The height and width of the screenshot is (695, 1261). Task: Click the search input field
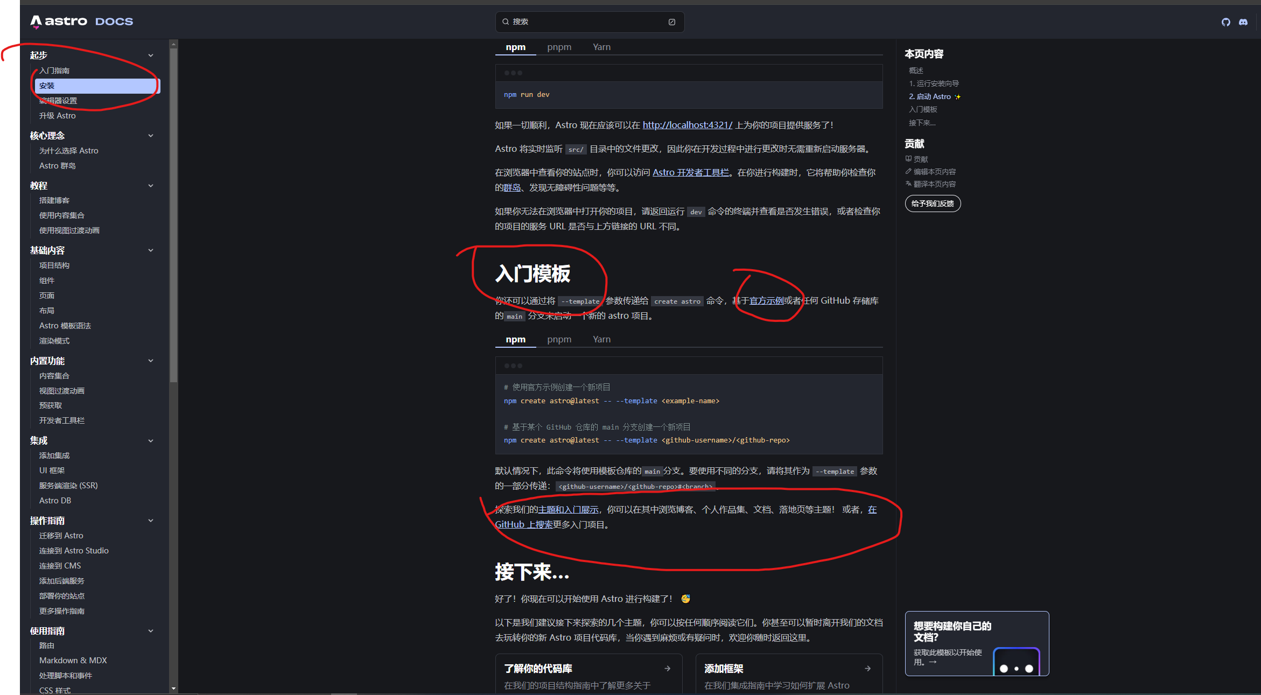[x=590, y=22]
